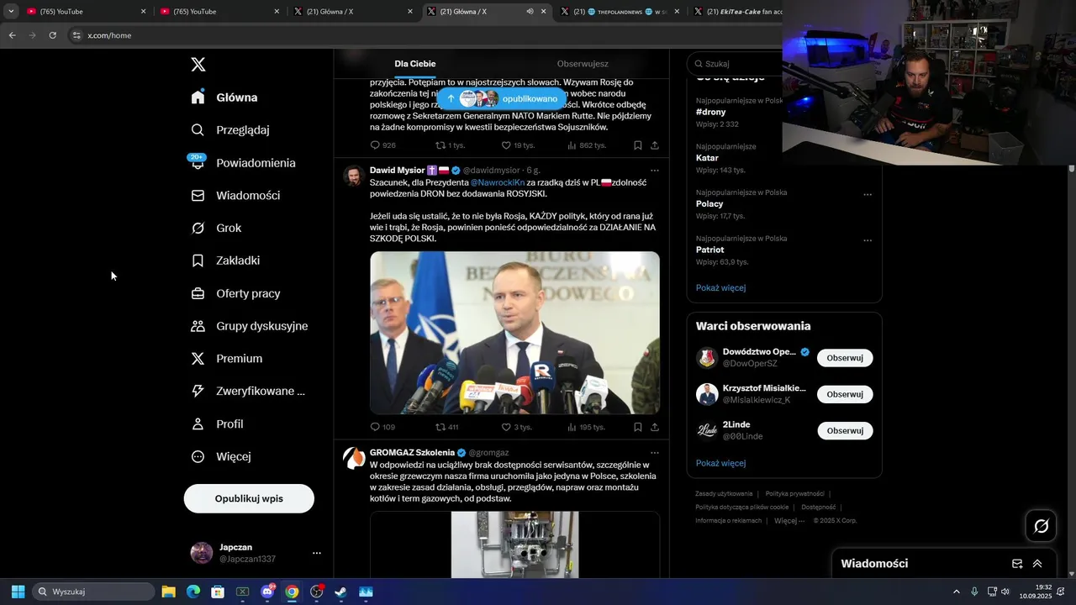Open Steam from the taskbar
The image size is (1076, 605).
(x=340, y=592)
